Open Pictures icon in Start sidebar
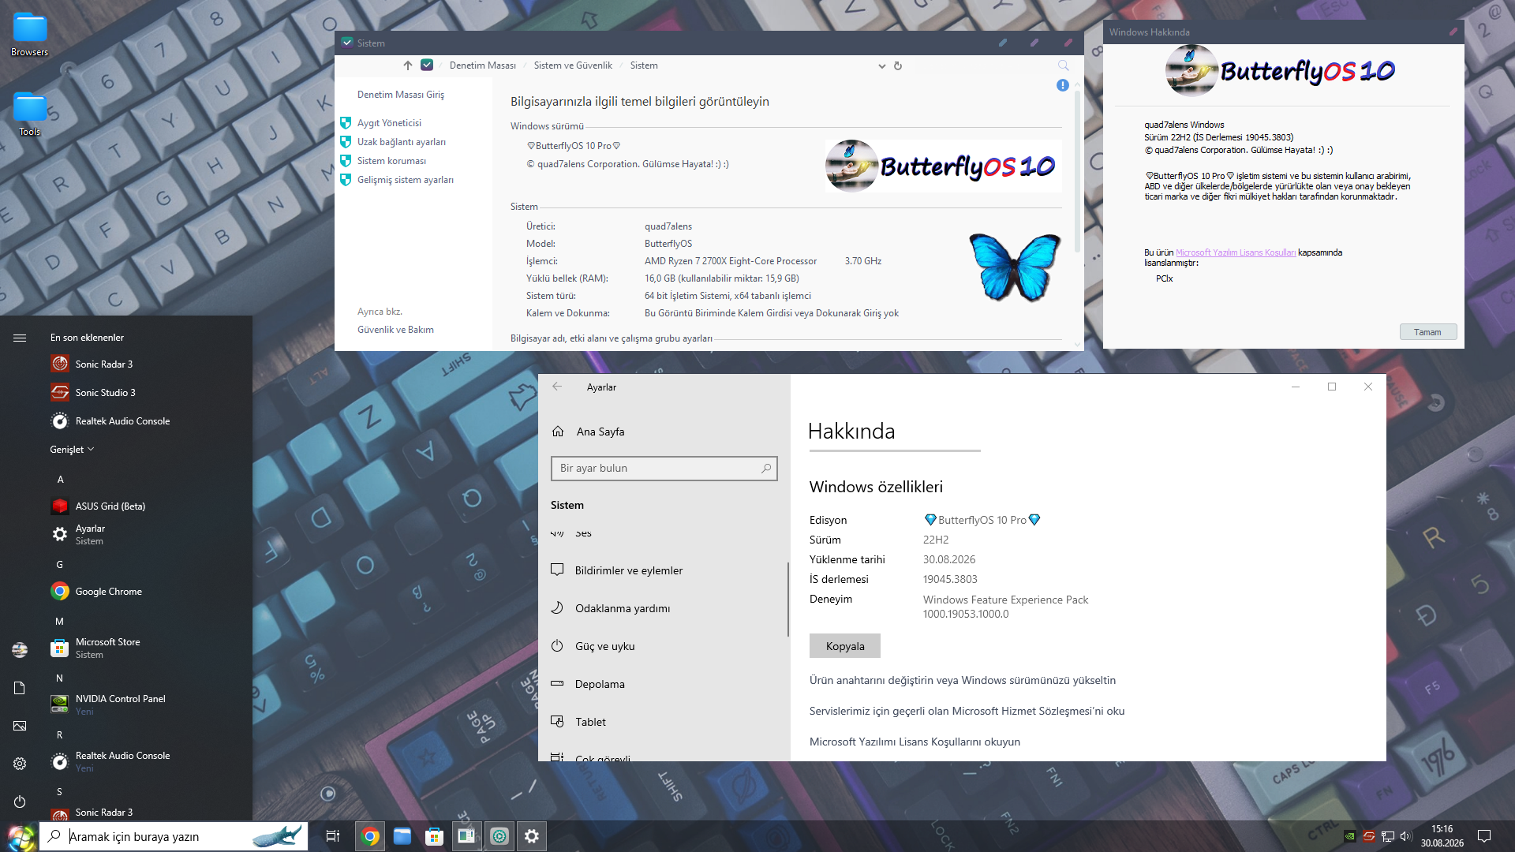This screenshot has width=1515, height=852. coord(20,726)
